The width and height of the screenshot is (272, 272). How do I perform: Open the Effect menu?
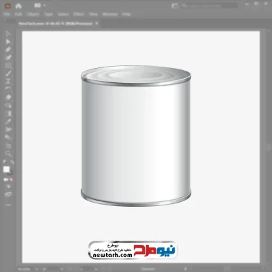(79, 14)
